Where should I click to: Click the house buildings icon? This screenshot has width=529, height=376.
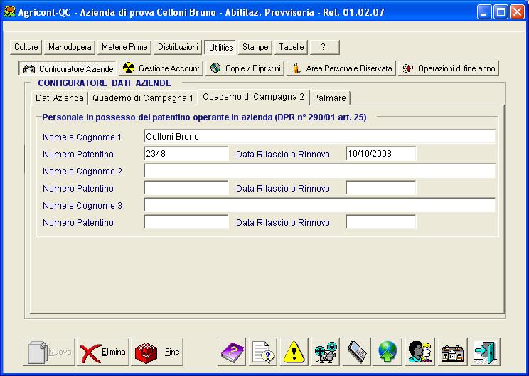click(454, 351)
